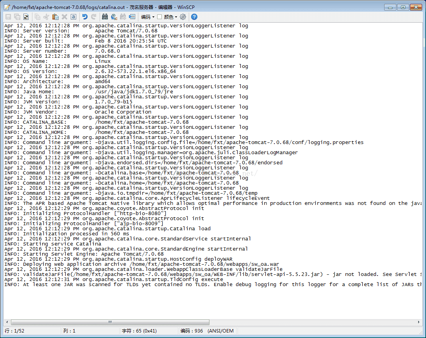Click the text '["http-bio-8080"]'
426x338 pixels.
(x=140, y=213)
